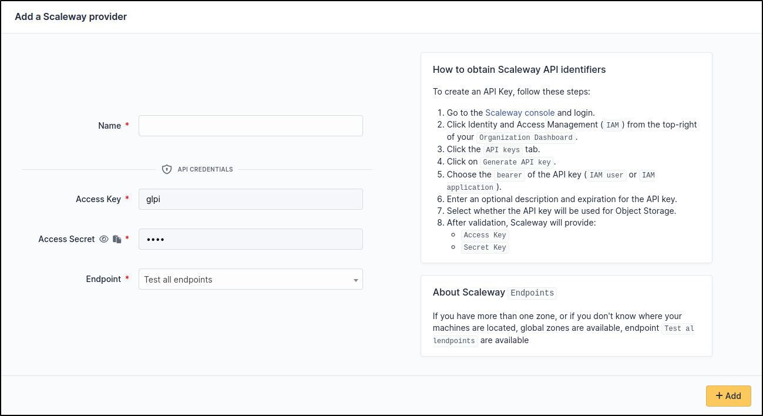Click into the masked Access Secret field

(x=250, y=239)
